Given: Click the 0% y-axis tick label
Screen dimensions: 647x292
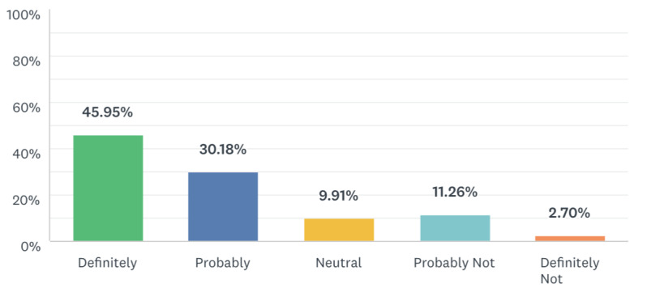Looking at the screenshot, I should tap(30, 246).
